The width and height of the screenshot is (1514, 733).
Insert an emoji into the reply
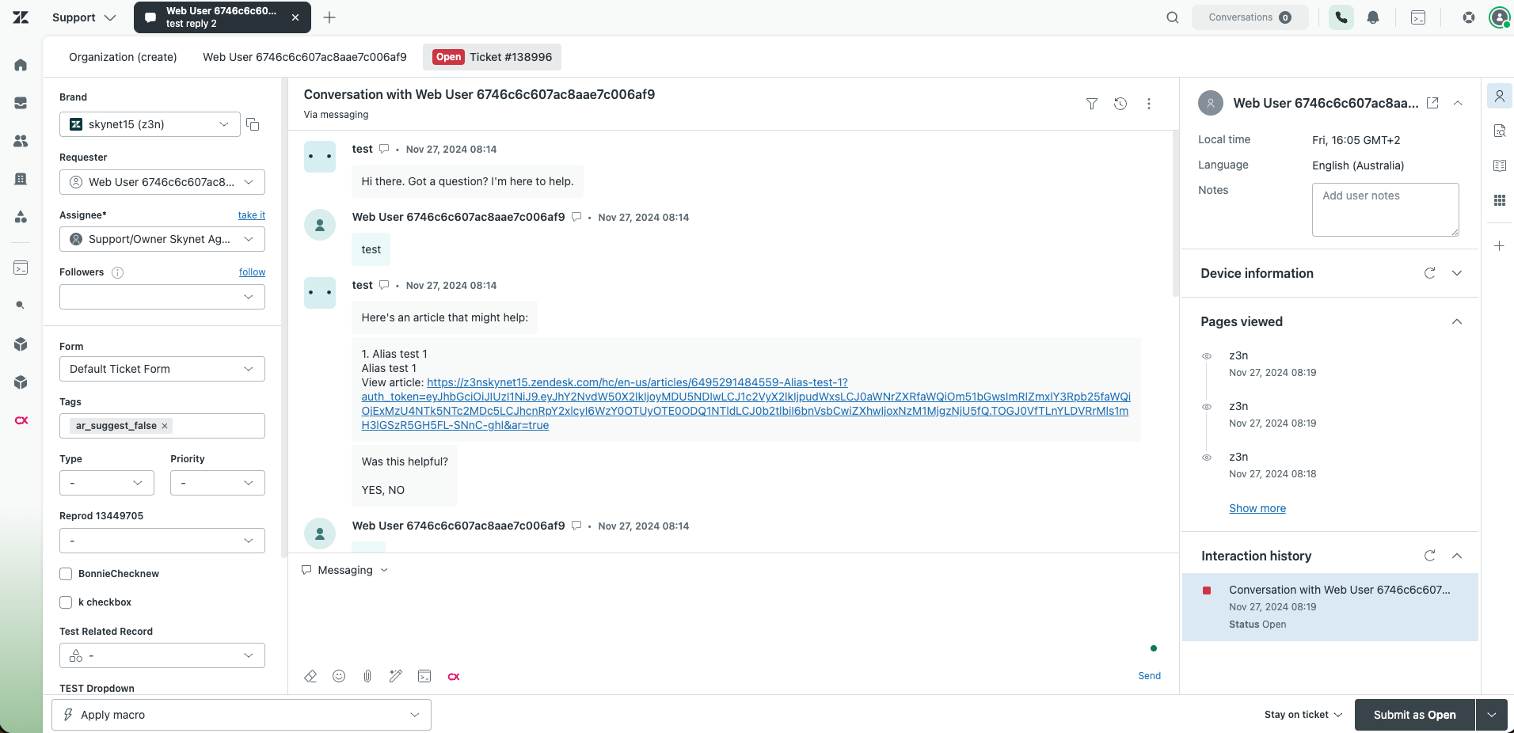[339, 676]
